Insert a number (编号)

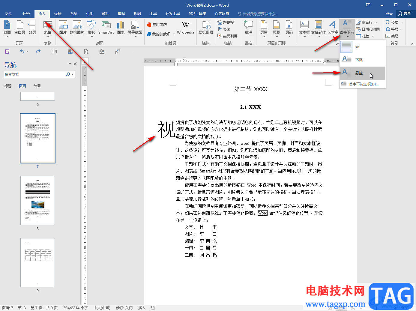click(x=392, y=36)
